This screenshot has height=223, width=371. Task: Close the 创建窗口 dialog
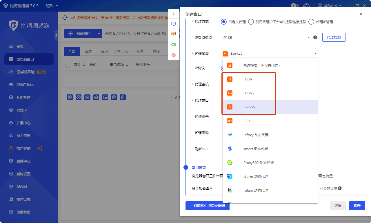361,14
